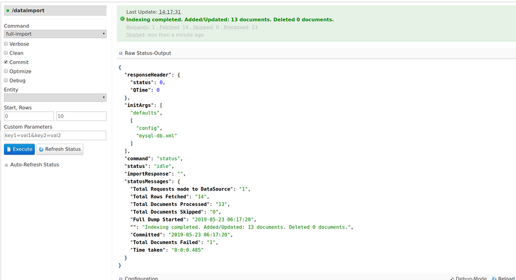Focus the Custom Parameters text box
The width and height of the screenshot is (516, 280).
point(55,135)
